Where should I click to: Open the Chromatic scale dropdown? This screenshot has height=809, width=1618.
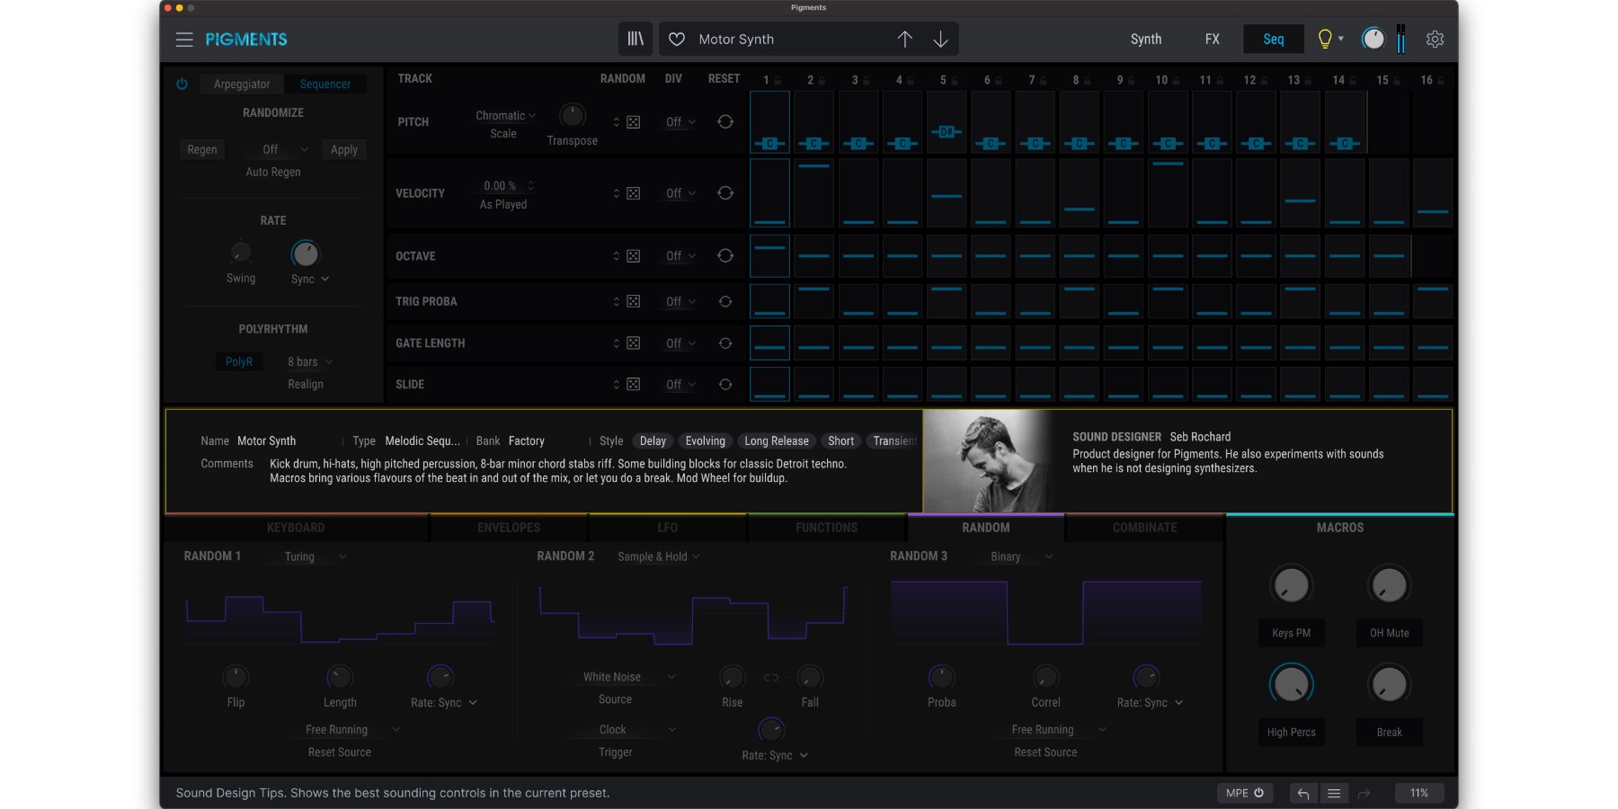(503, 115)
